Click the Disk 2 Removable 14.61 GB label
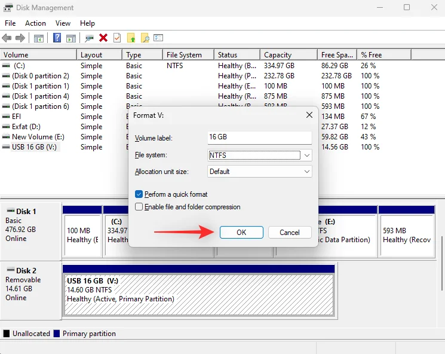The width and height of the screenshot is (445, 354). 31,291
